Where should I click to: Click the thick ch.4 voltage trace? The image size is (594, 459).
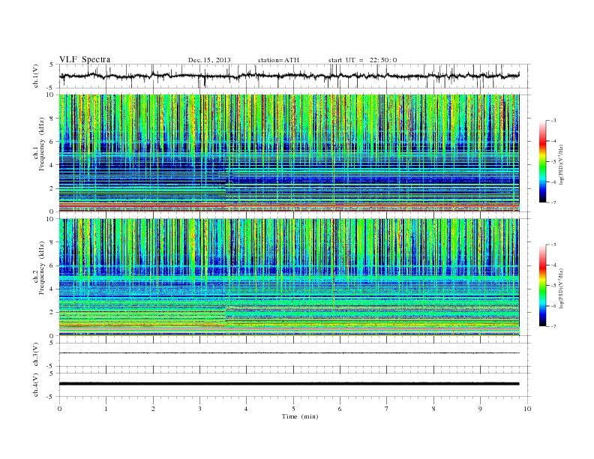pyautogui.click(x=289, y=384)
